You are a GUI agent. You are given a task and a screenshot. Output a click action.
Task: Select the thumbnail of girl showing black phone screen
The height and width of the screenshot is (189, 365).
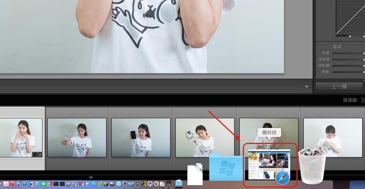pos(141,138)
